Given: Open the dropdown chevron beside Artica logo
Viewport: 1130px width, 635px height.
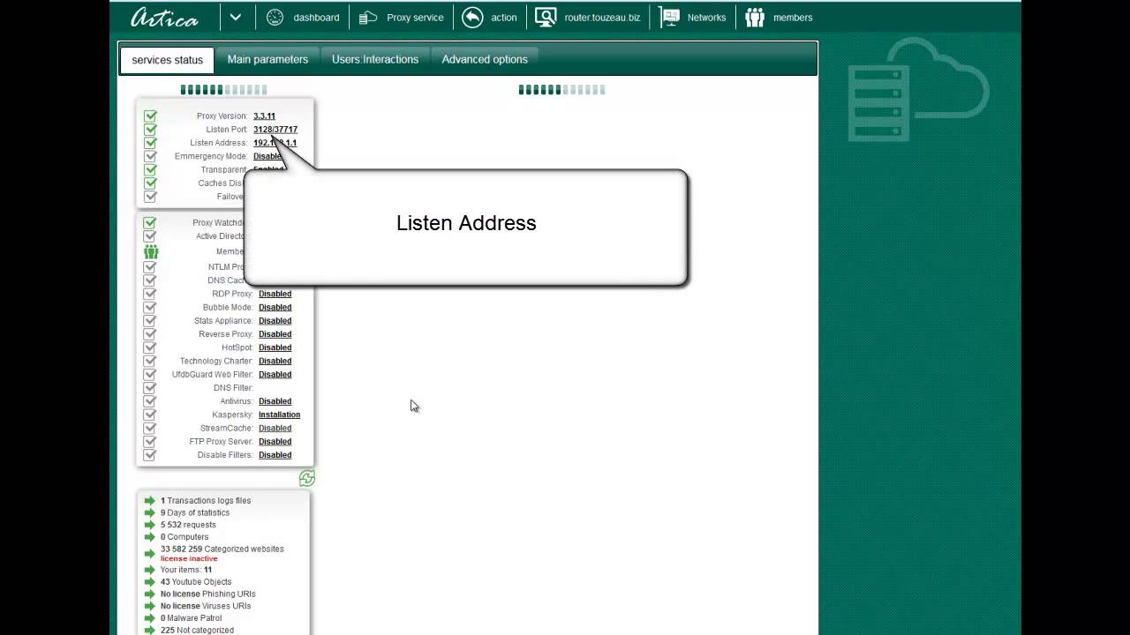Looking at the screenshot, I should 236,17.
